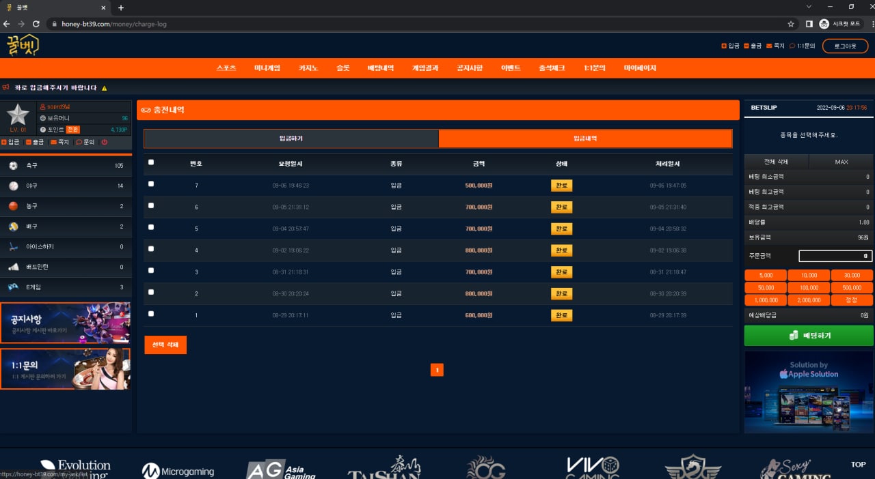This screenshot has width=875, height=479.
Task: Click the 주문금액 input field
Action: point(835,257)
